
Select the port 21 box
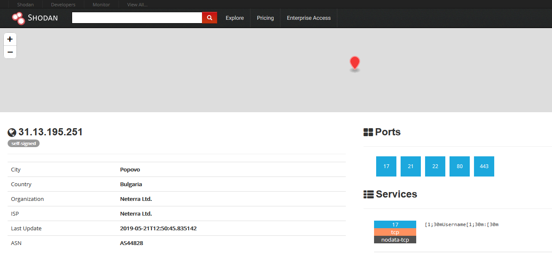[411, 166]
